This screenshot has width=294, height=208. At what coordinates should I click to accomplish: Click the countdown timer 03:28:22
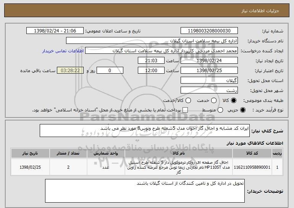pos(70,71)
